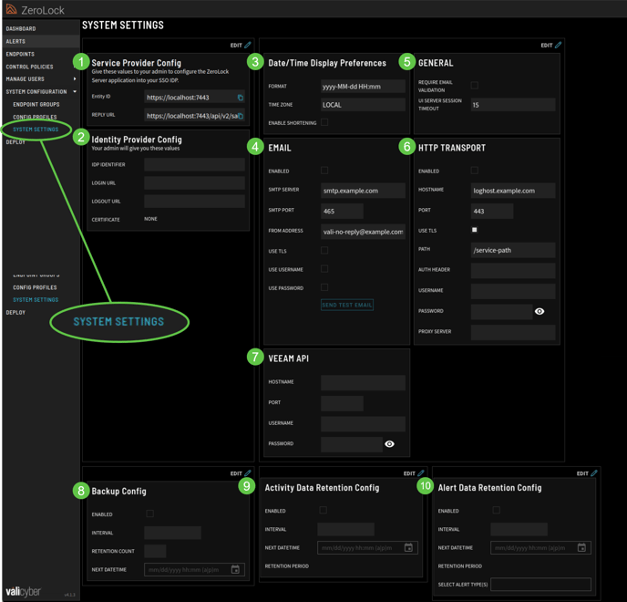This screenshot has height=602, width=627.
Task: Click the edit pencil for Activity Data Retention Config
Action: point(421,473)
